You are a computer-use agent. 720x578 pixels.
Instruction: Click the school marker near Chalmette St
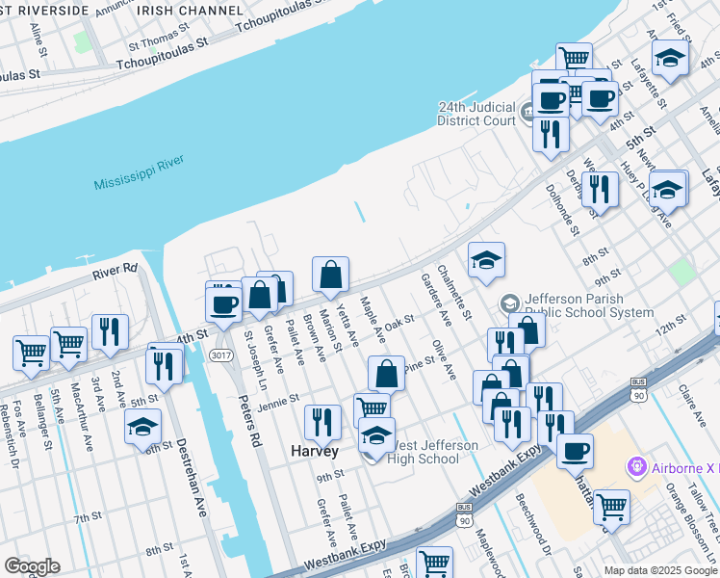486,263
